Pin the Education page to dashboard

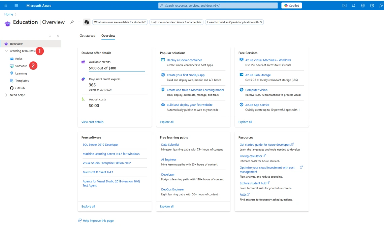click(x=72, y=22)
